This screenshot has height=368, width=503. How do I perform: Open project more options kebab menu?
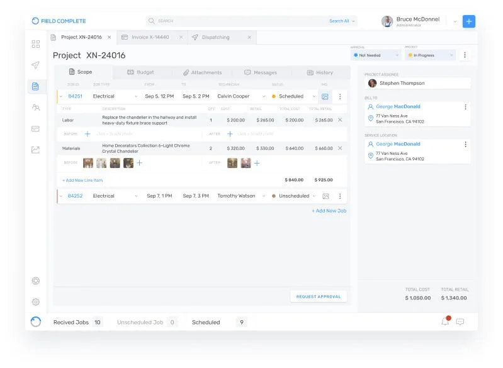(465, 55)
